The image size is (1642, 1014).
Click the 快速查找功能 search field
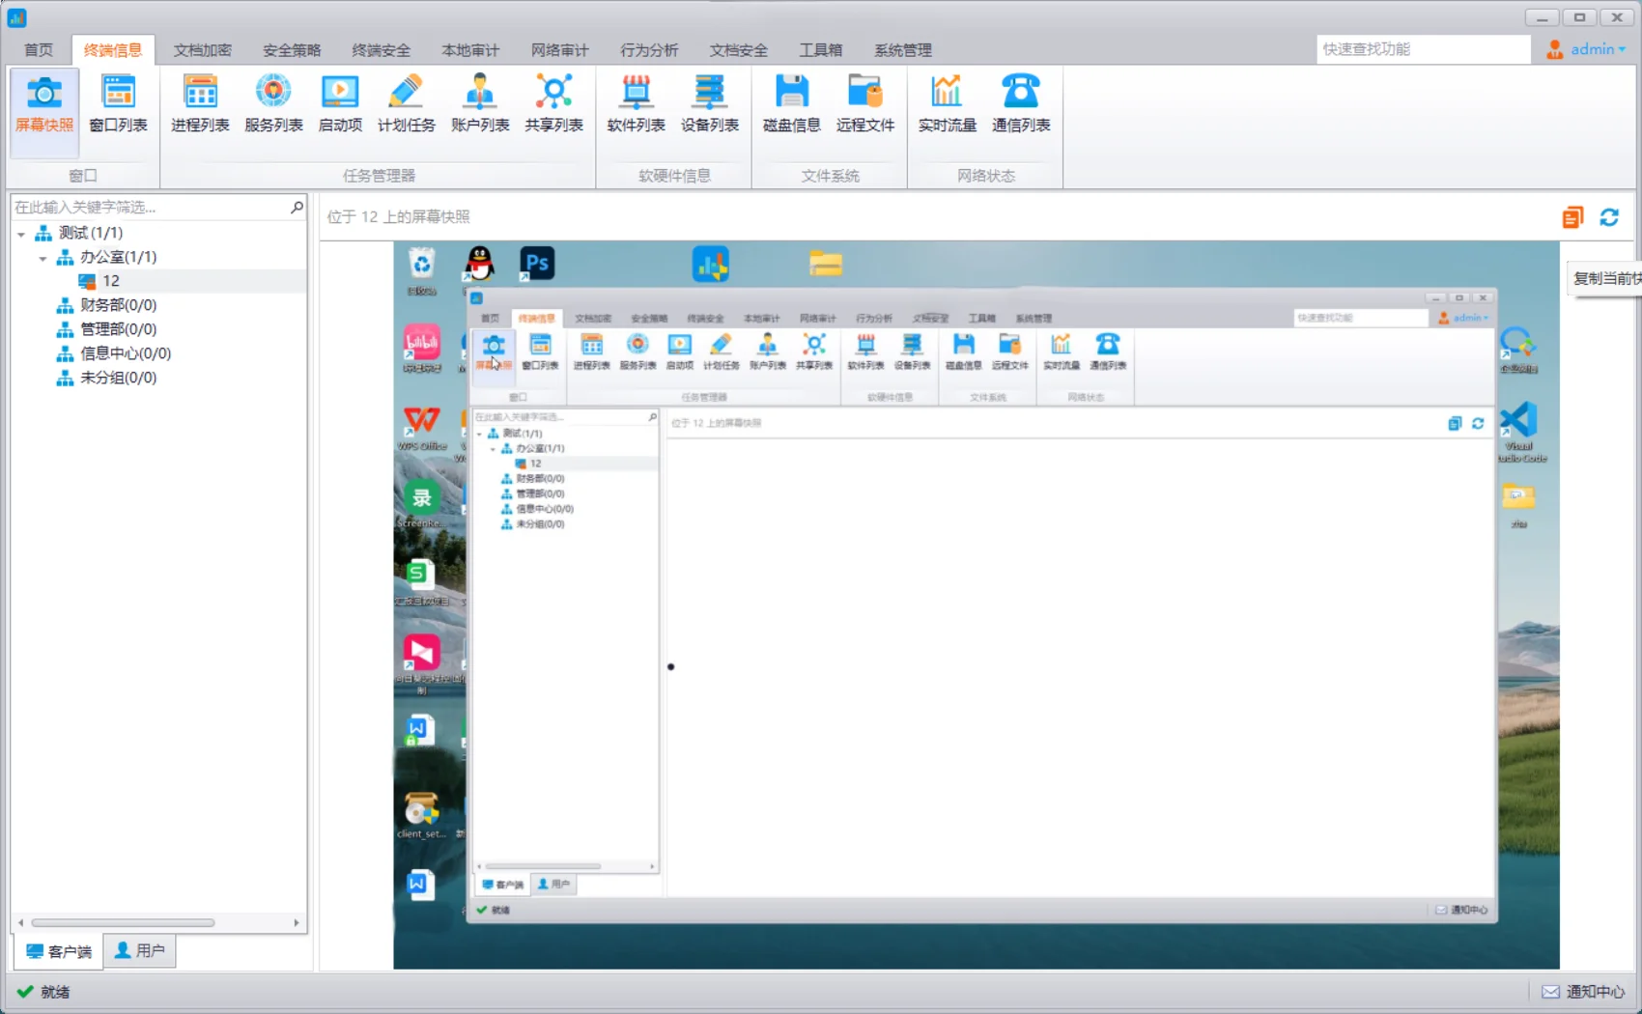point(1423,49)
